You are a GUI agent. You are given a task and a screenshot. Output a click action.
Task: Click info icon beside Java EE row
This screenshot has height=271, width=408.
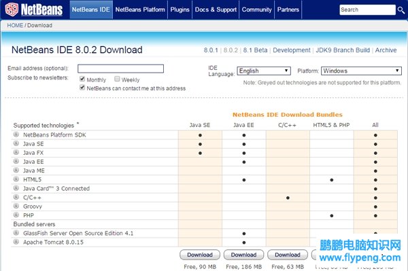pos(16,162)
